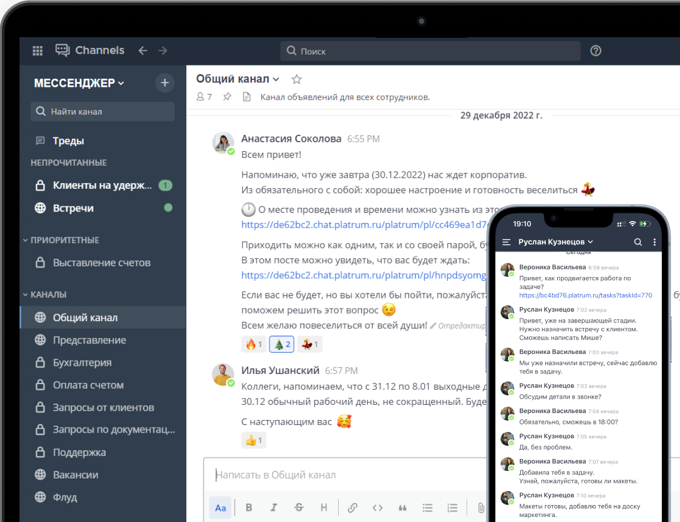This screenshot has height=522, width=680.
Task: Apply strikethrough formatting
Action: pos(299,508)
